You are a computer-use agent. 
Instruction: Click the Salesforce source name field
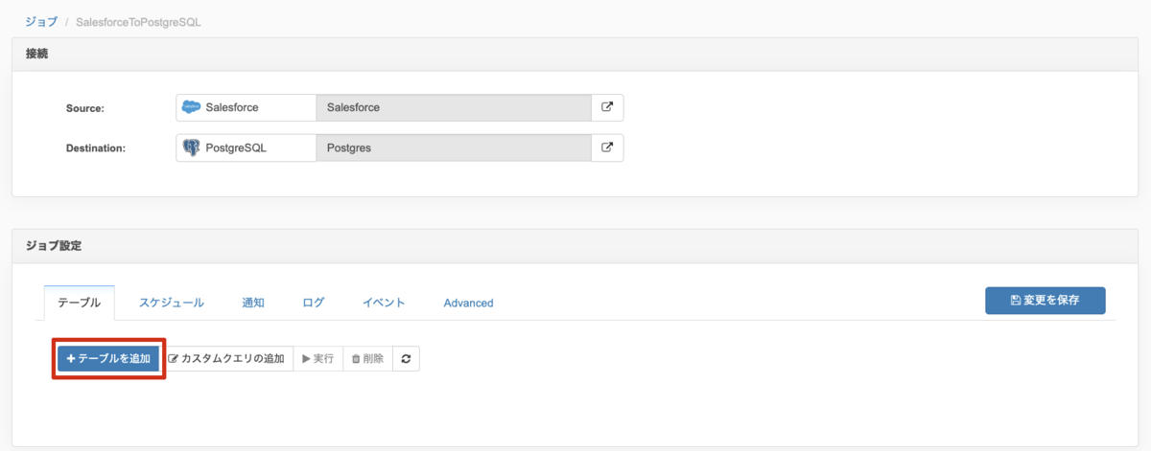(453, 107)
